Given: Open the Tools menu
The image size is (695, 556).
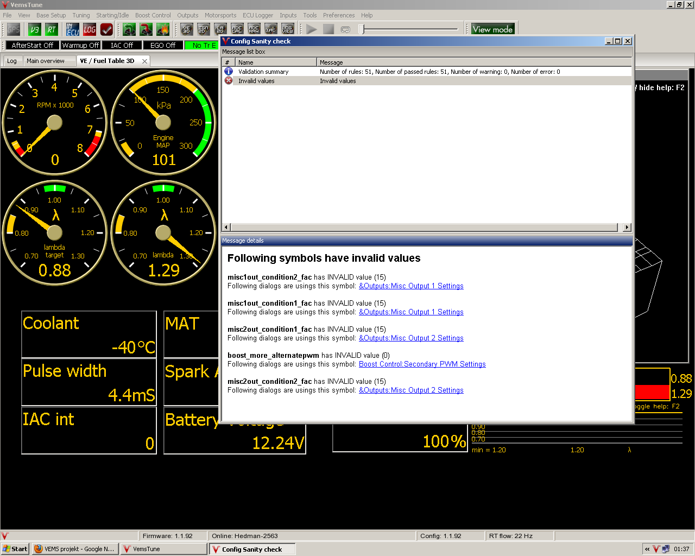Looking at the screenshot, I should coord(309,15).
